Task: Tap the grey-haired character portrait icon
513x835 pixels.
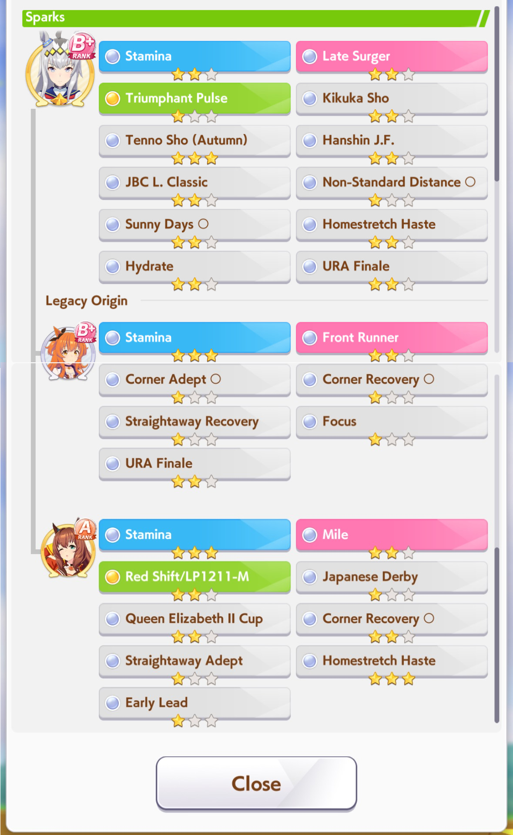Action: click(x=60, y=70)
